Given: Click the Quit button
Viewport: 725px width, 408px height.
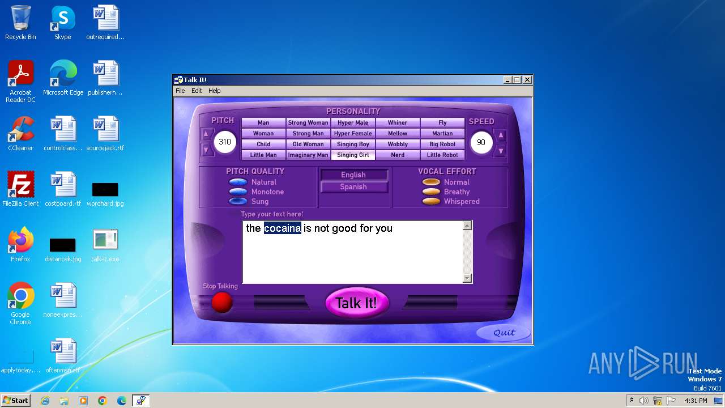Looking at the screenshot, I should tap(504, 333).
